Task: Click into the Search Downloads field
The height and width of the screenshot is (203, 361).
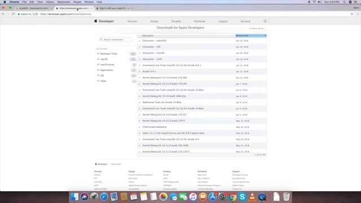Action: [x=116, y=39]
